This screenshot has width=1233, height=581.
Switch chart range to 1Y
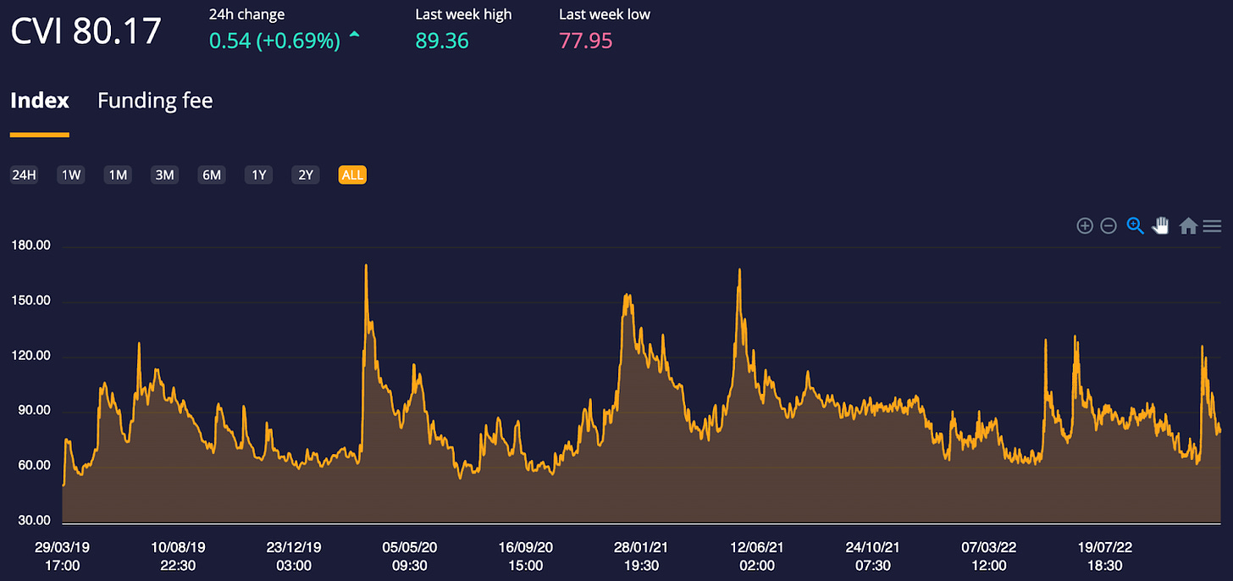pyautogui.click(x=258, y=175)
